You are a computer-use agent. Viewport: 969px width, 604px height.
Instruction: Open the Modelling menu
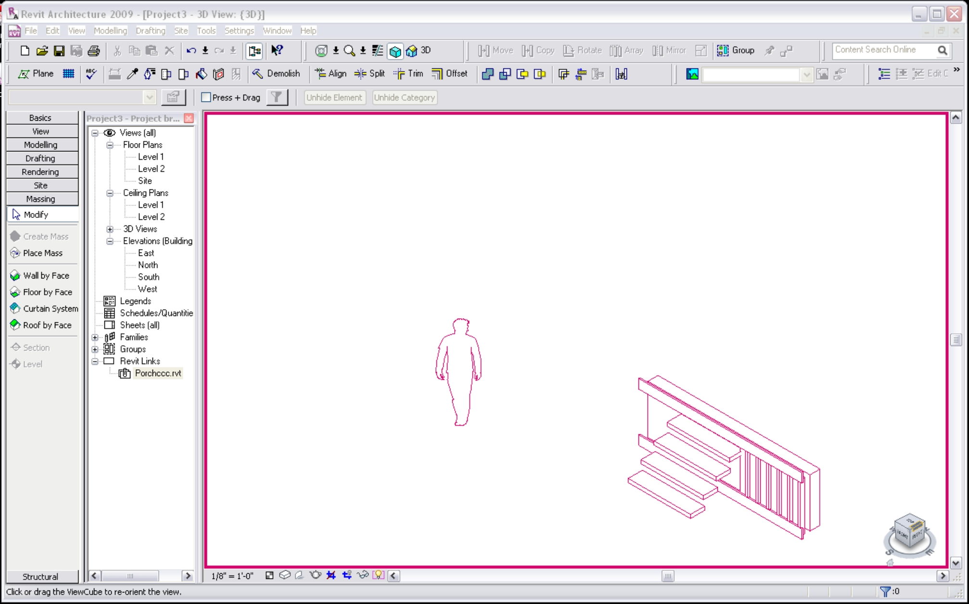point(110,30)
